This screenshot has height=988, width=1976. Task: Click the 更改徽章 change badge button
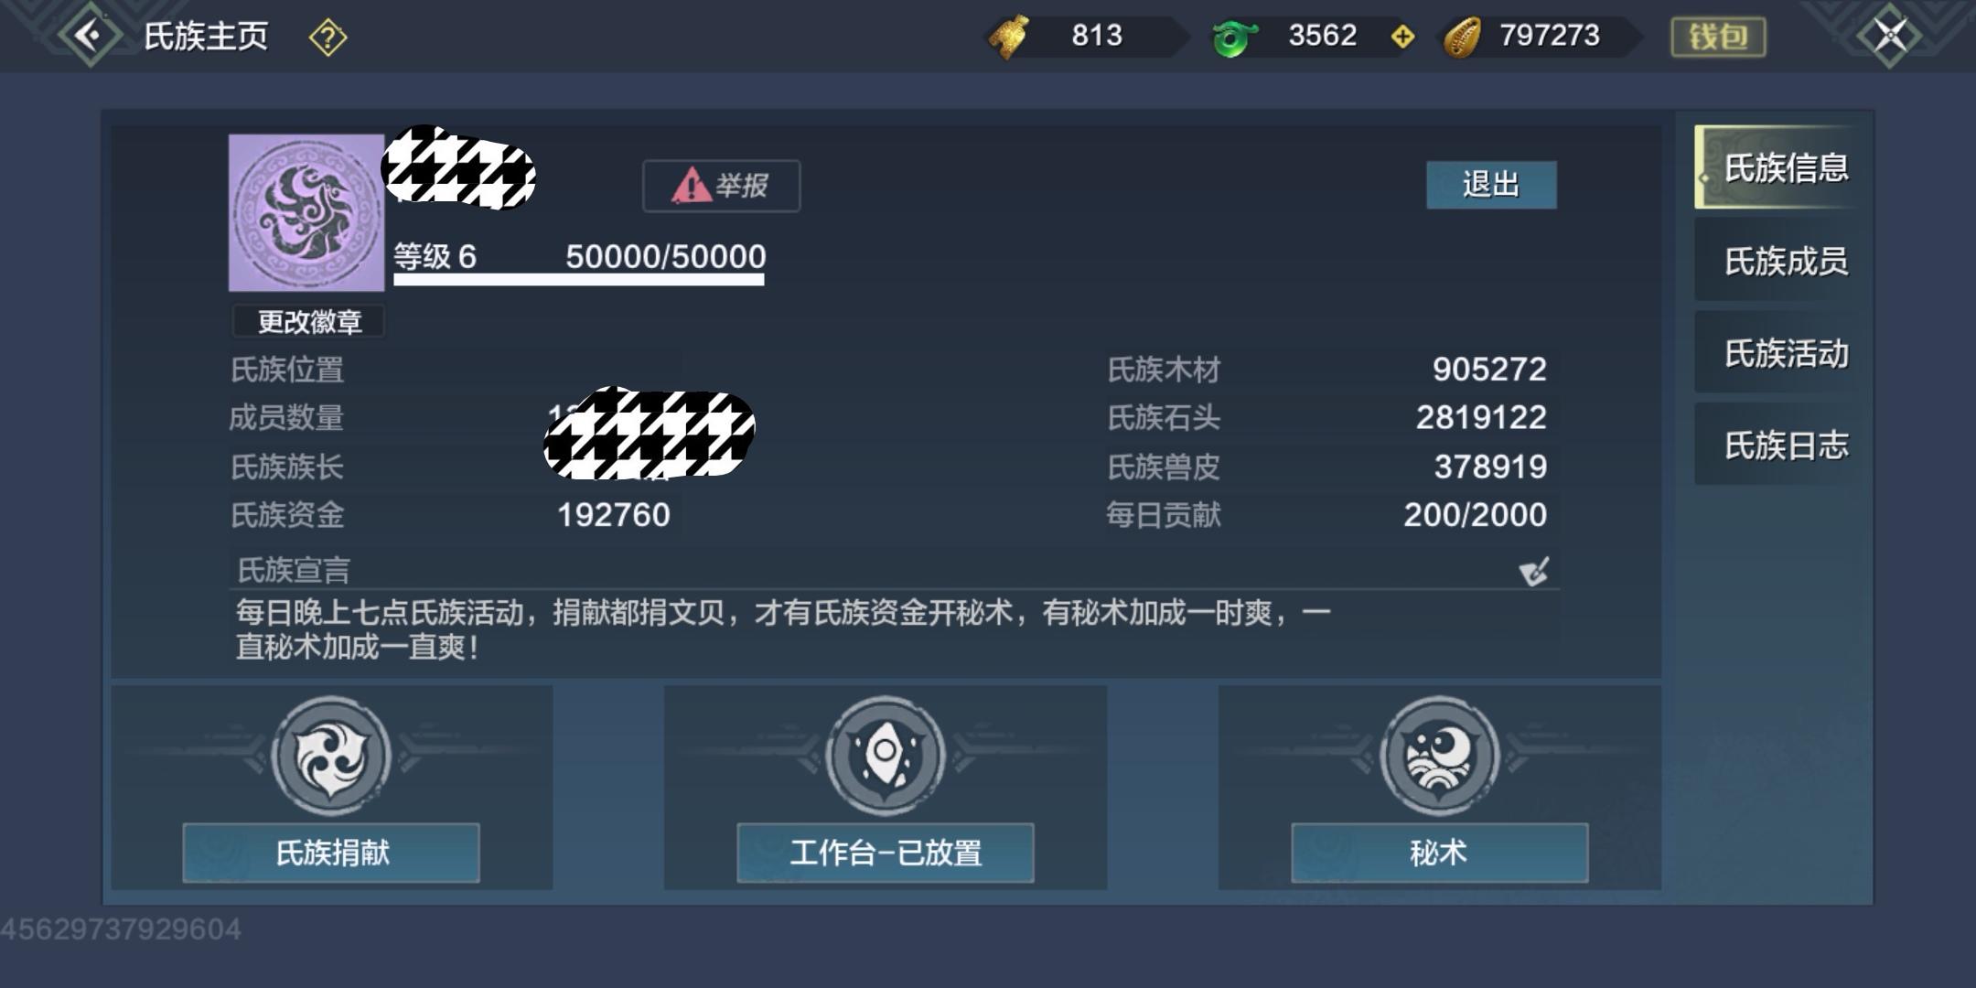pos(308,321)
